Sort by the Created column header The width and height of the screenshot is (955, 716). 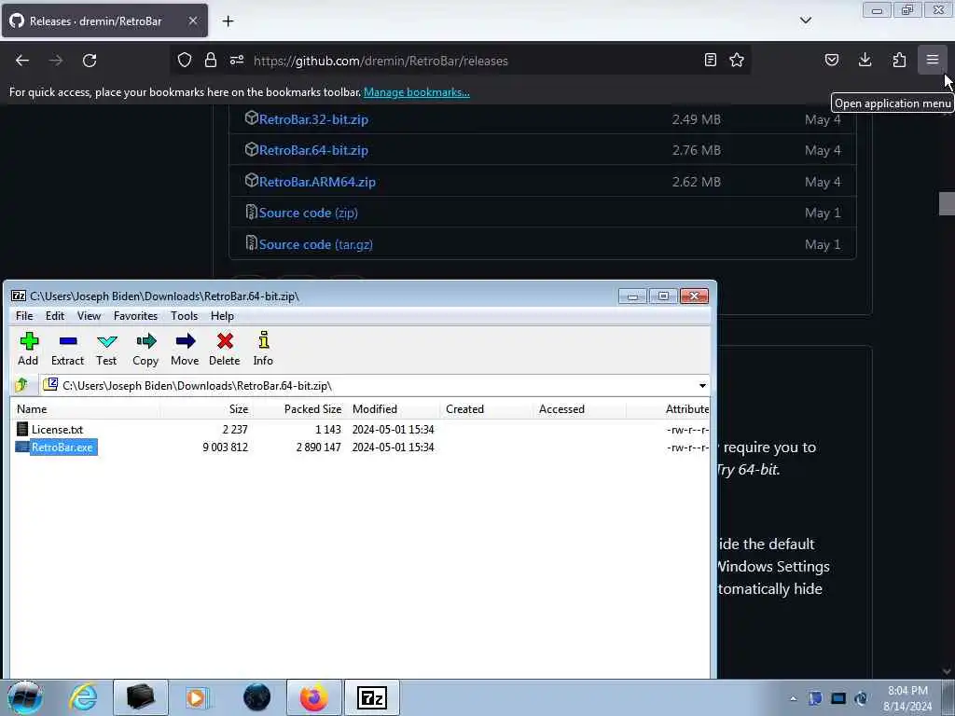point(486,409)
